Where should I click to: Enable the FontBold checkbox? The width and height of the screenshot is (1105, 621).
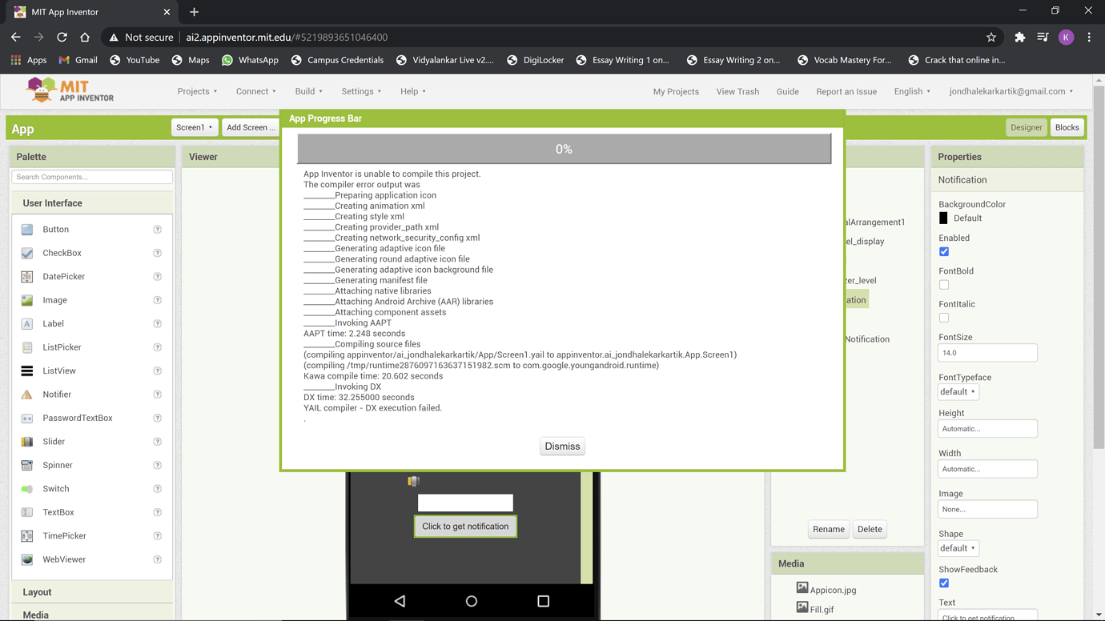pyautogui.click(x=944, y=285)
